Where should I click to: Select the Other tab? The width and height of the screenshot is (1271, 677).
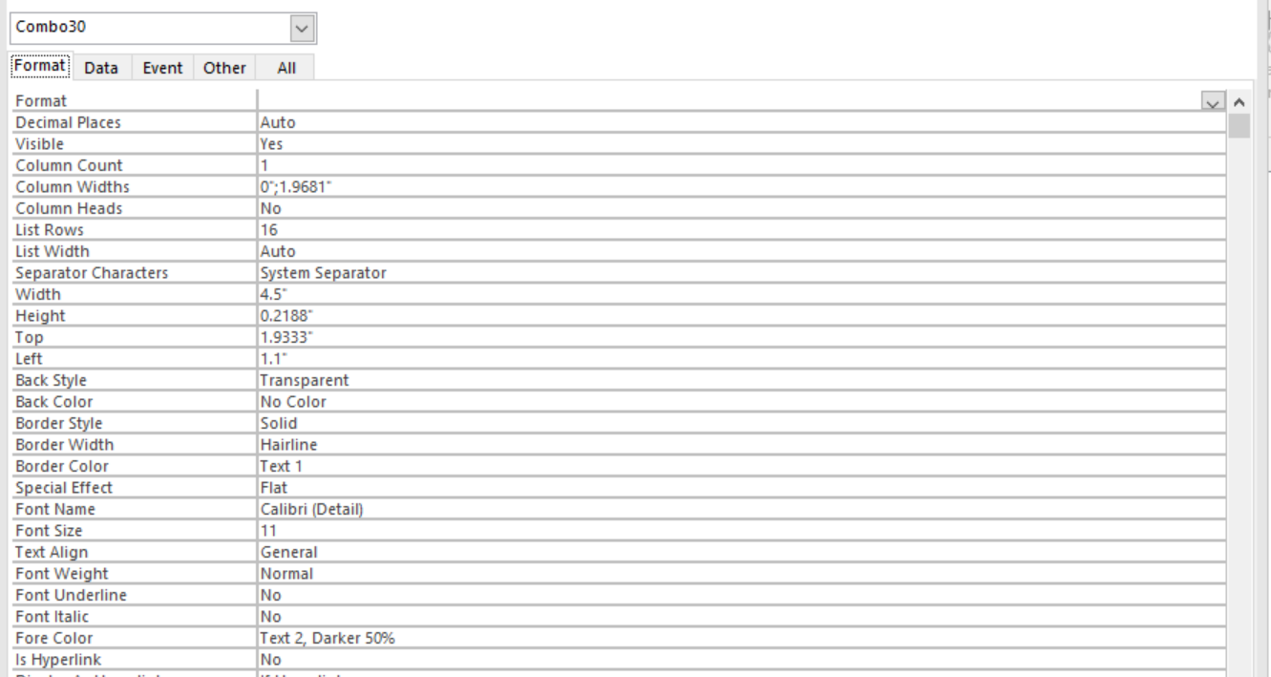point(224,68)
